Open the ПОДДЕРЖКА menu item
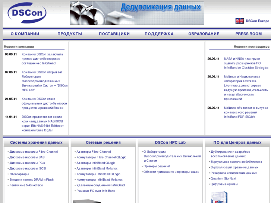This screenshot has height=203, width=271. pyautogui.click(x=159, y=34)
